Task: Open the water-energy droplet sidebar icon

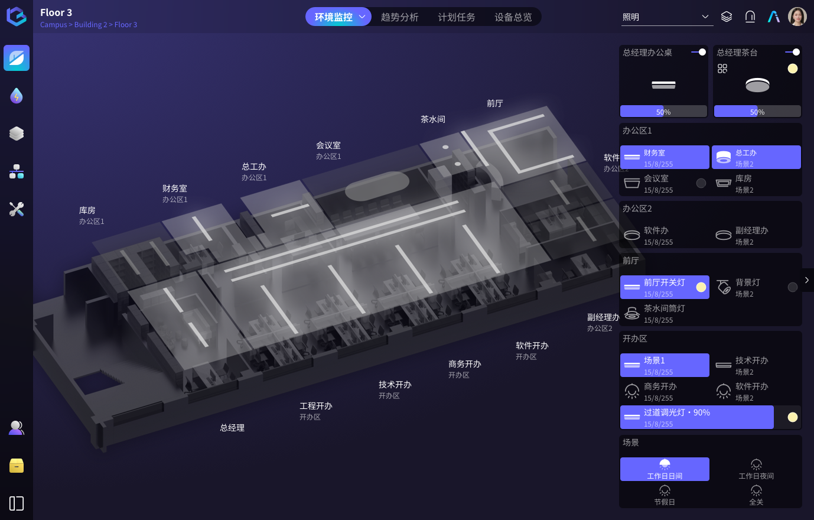Action: (17, 96)
